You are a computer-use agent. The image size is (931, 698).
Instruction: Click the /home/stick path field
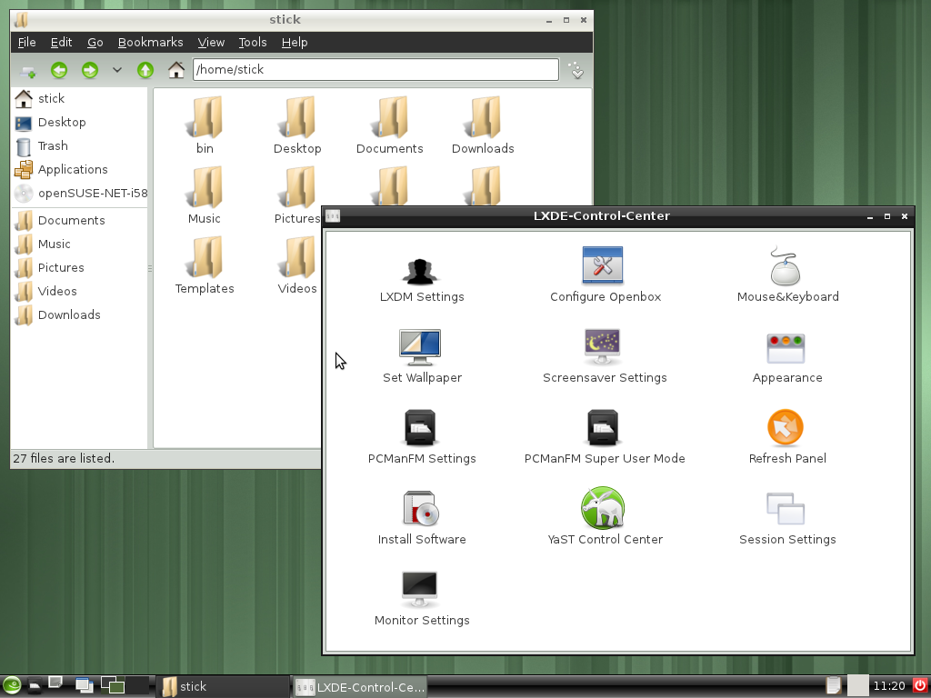click(375, 70)
